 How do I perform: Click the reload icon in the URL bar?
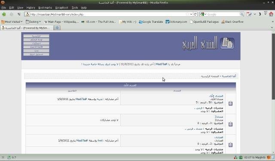coord(196,14)
